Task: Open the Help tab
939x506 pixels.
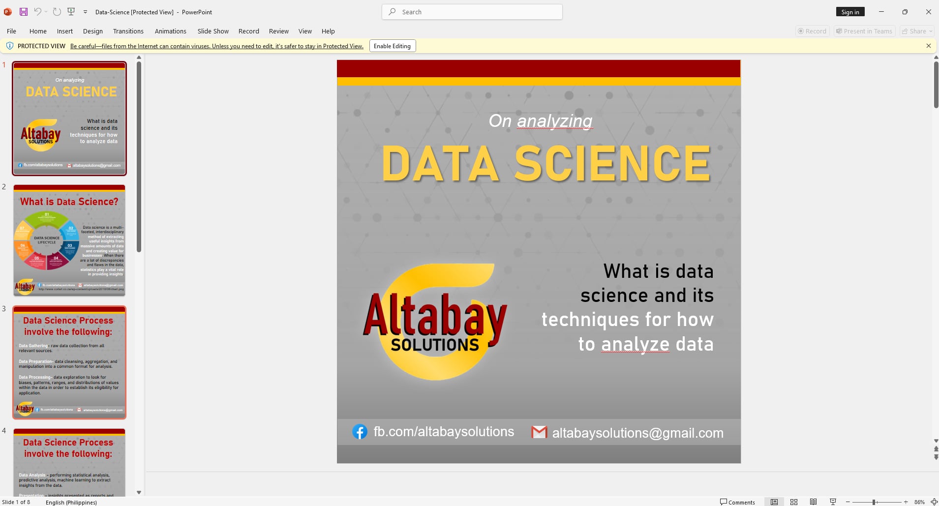Action: (x=328, y=31)
